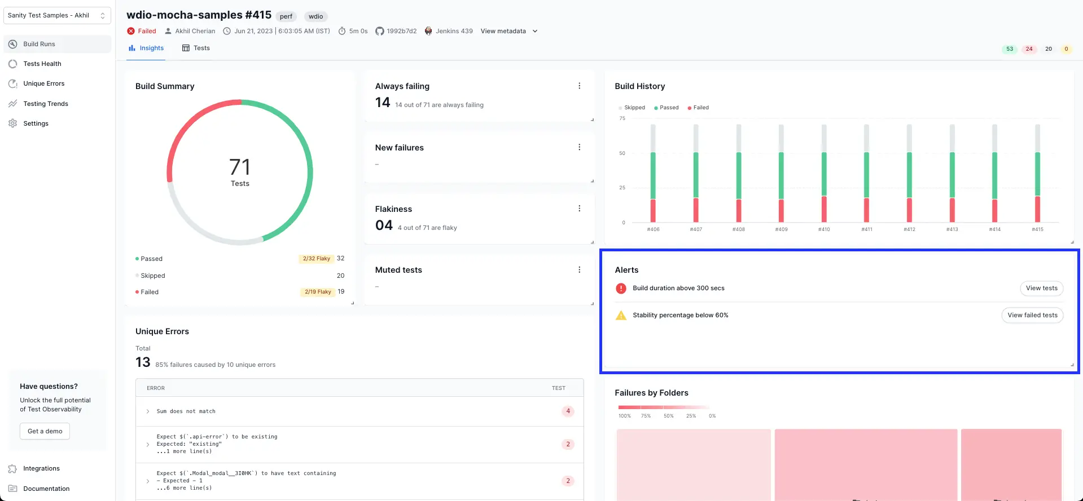Click the first Failures by Folders tile
Screen dimensions: 1083x501
coord(694,465)
